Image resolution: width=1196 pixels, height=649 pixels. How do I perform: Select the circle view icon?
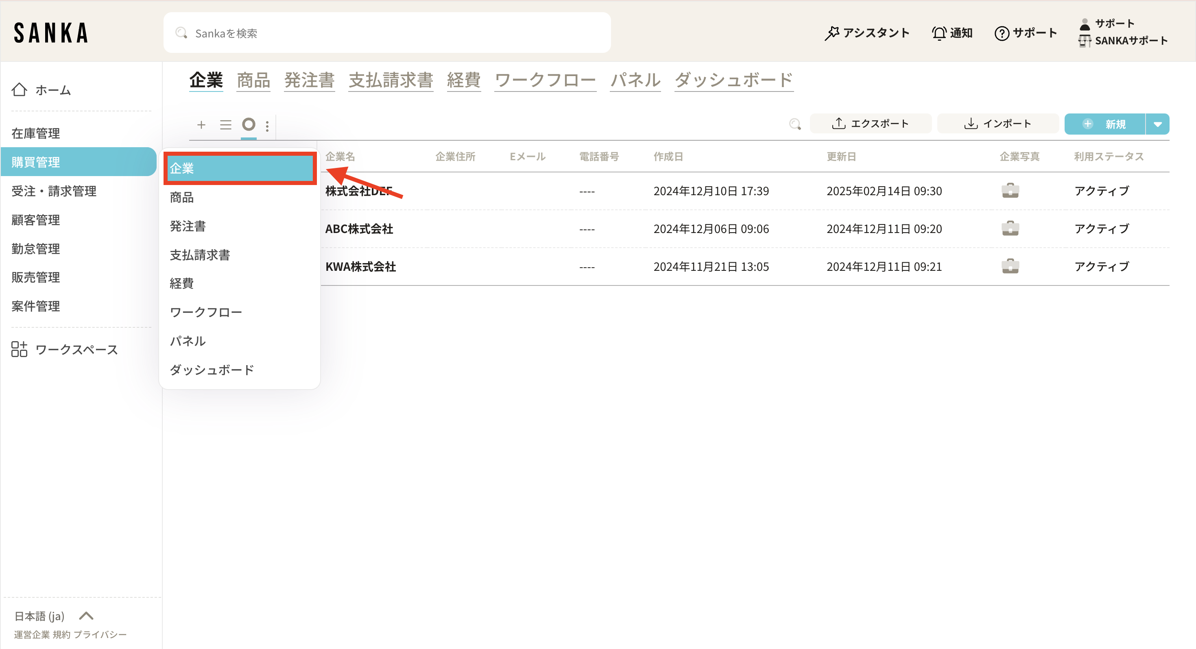tap(249, 124)
